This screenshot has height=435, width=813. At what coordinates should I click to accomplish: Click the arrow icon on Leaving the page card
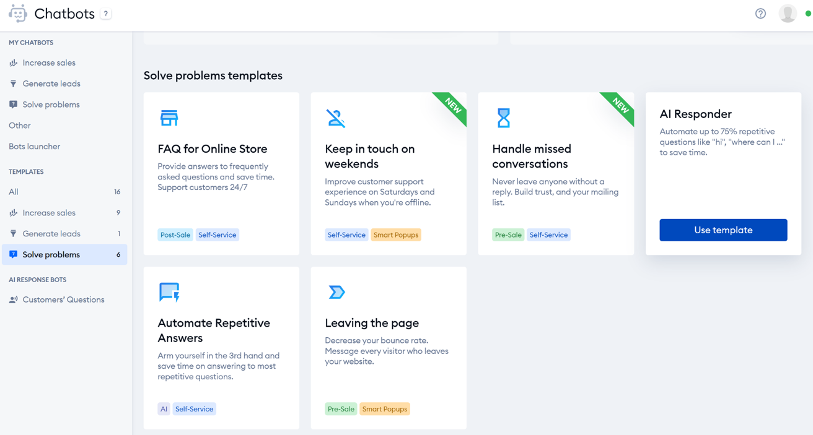click(336, 292)
